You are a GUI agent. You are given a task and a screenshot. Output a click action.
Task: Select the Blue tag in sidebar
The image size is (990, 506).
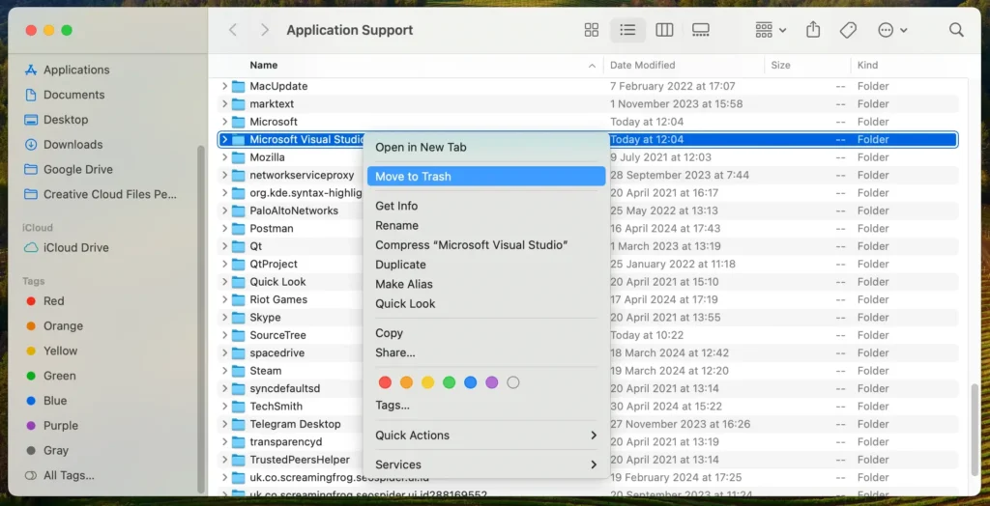click(x=46, y=401)
